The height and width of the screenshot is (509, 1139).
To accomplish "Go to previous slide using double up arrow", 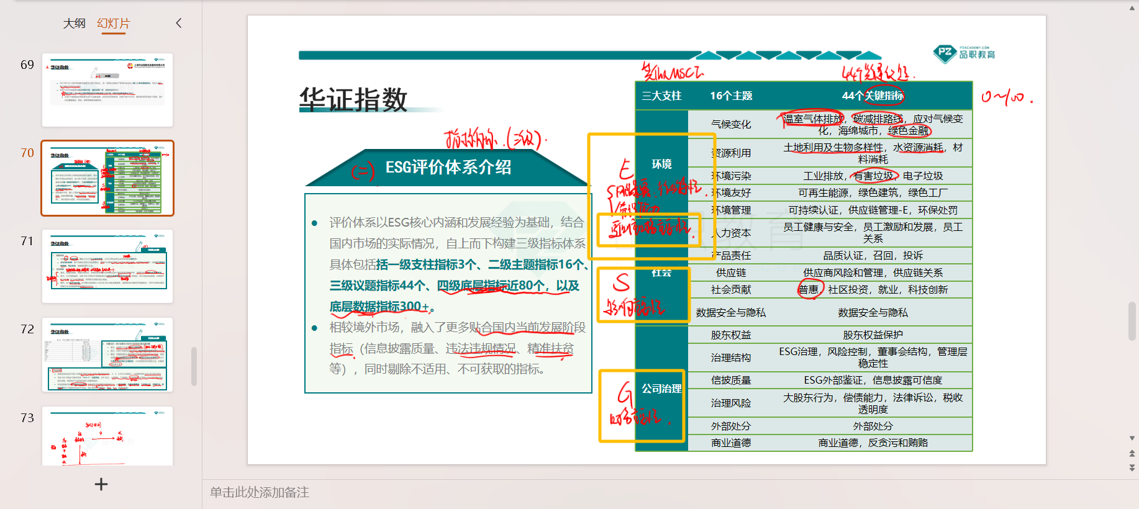I will coord(1132,454).
